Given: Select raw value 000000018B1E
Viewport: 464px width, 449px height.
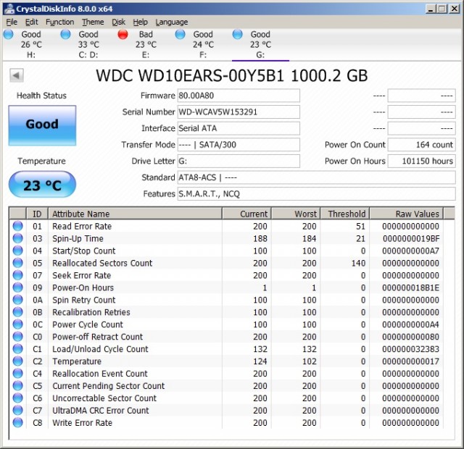Looking at the screenshot, I should tap(411, 288).
